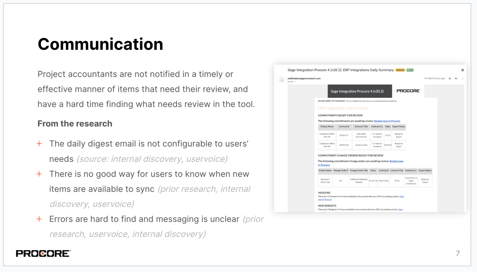Click contract number cell '03002-022'
This screenshot has height=272, width=477.
(344, 145)
